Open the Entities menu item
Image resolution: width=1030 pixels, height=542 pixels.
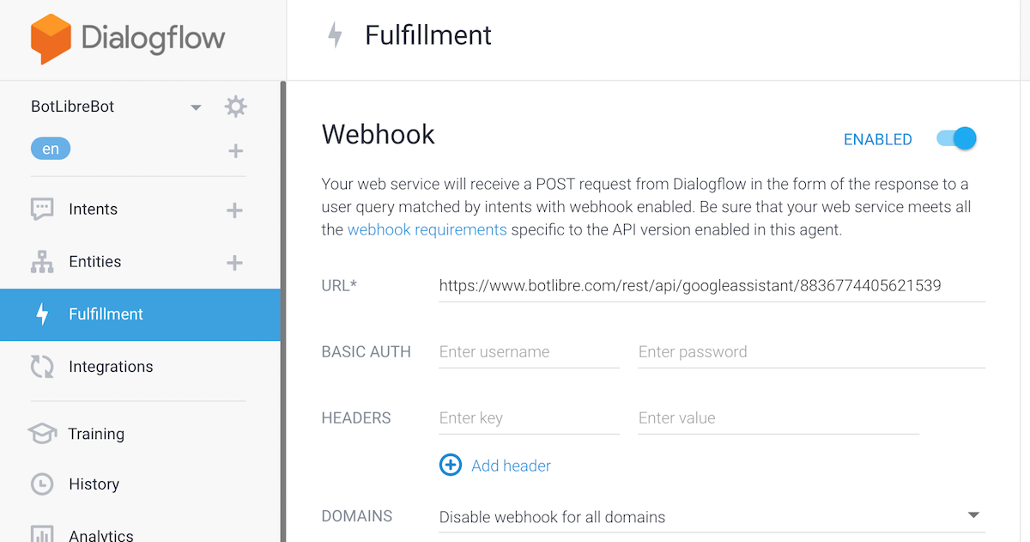point(94,262)
